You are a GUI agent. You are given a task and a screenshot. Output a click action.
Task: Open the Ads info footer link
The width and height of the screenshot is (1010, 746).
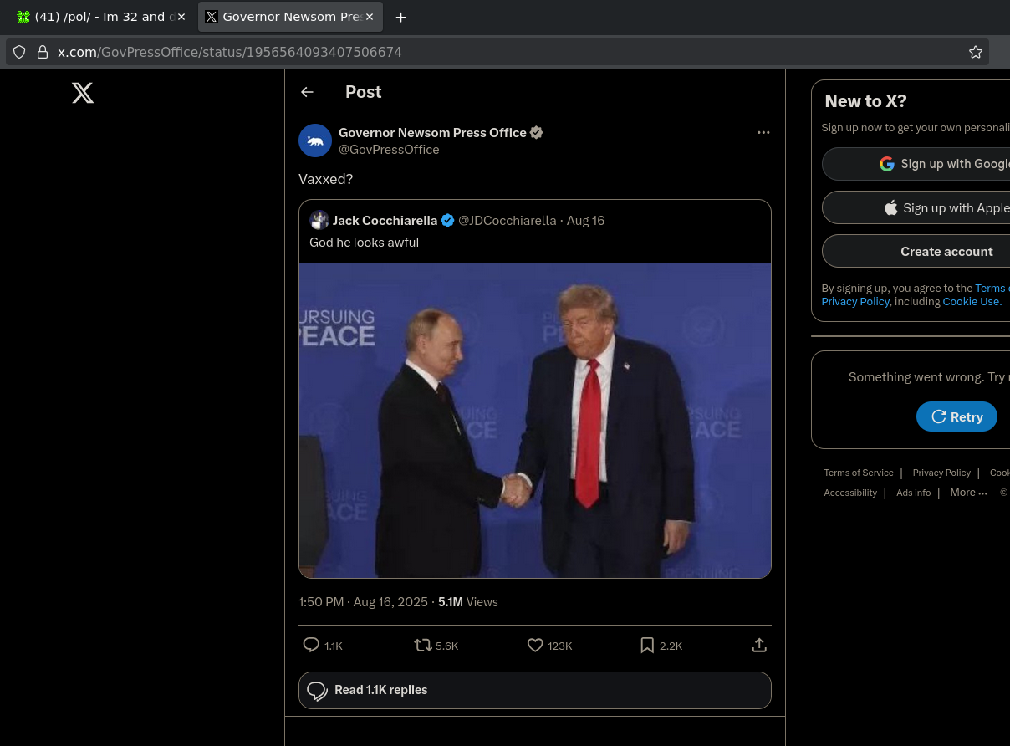914,493
